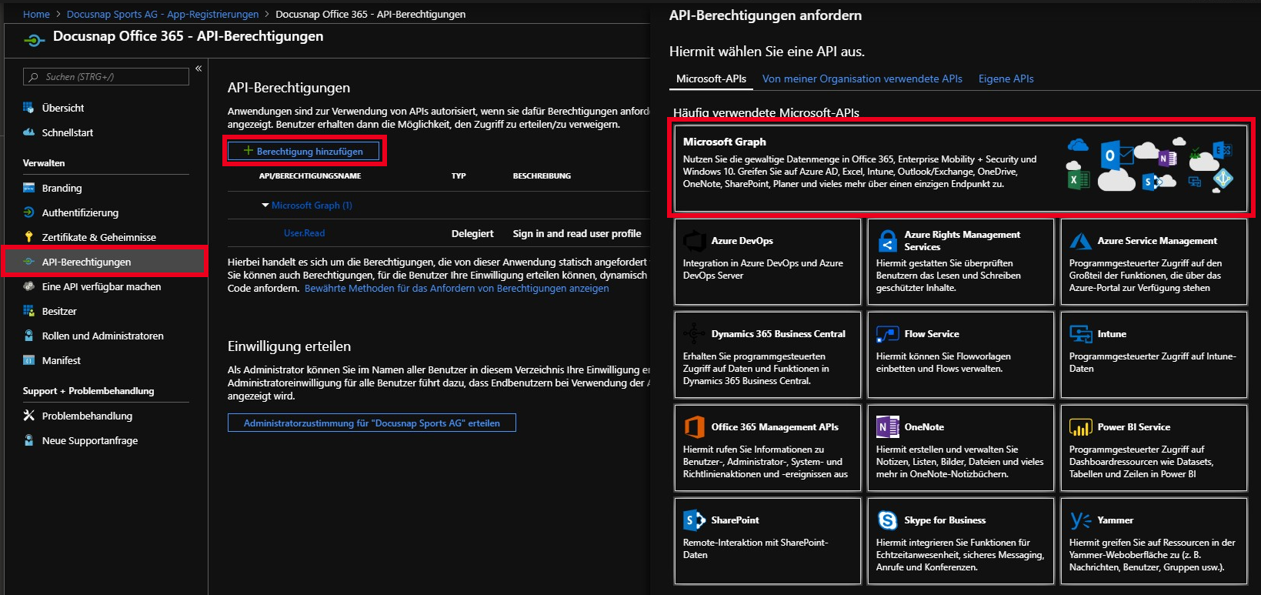Click the Rollen und Administratoren icon

pyautogui.click(x=28, y=336)
